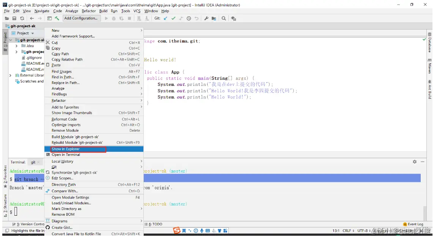The height and width of the screenshot is (238, 434).
Task: Open the Event Log
Action: pos(413,224)
